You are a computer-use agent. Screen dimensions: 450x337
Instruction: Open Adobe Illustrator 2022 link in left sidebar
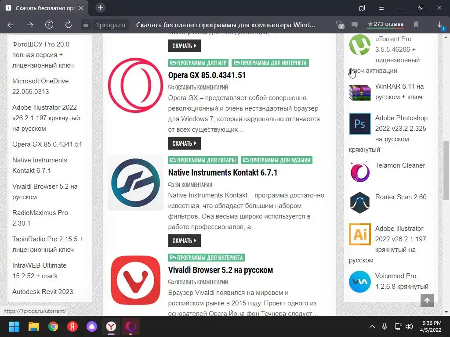46,118
